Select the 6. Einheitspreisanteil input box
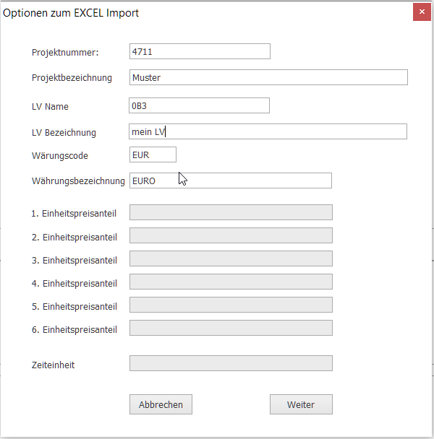 click(231, 329)
